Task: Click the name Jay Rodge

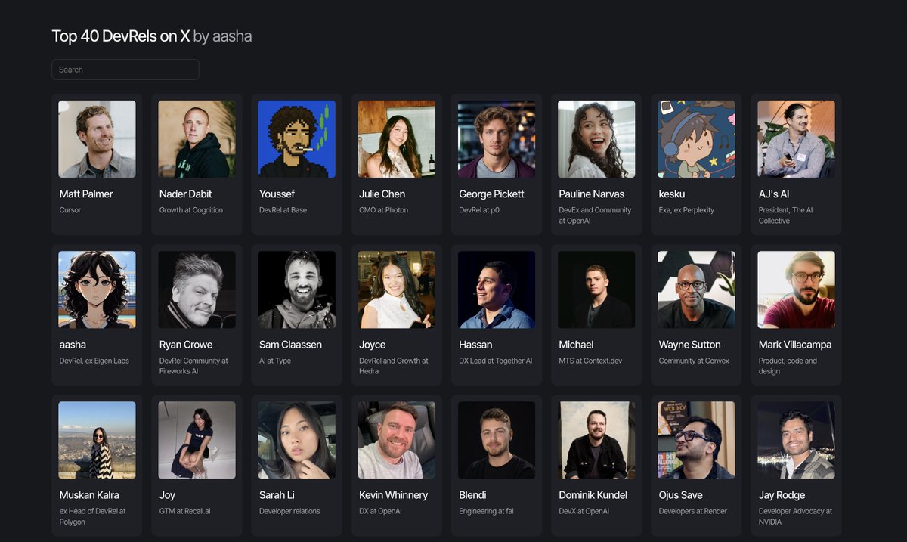Action: pos(782,495)
